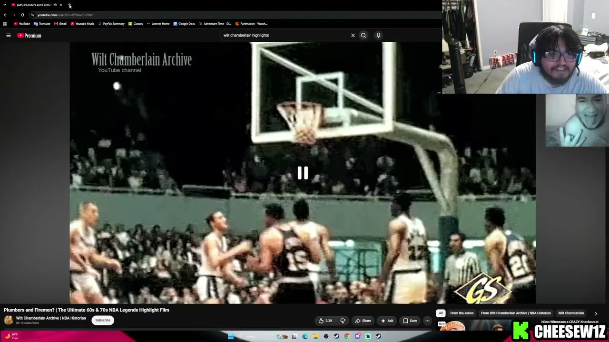Click the video title text
This screenshot has height=342, width=609.
pos(87,310)
